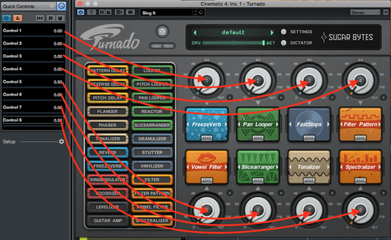Select the SETTINGS radio button
This screenshot has width=391, height=240.
click(283, 32)
